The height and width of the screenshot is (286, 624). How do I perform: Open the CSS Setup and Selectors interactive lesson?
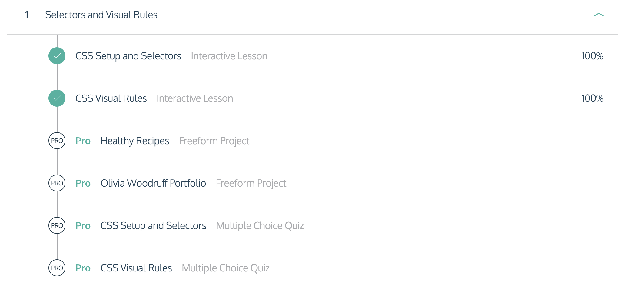pos(128,56)
